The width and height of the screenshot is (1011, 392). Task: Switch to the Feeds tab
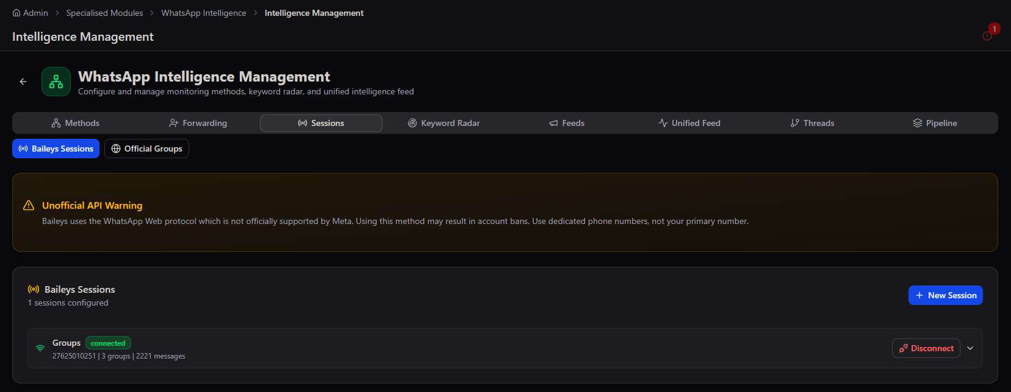tap(567, 123)
